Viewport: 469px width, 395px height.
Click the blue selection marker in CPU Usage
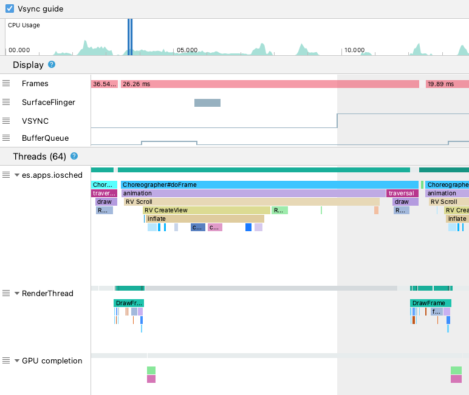pyautogui.click(x=129, y=36)
